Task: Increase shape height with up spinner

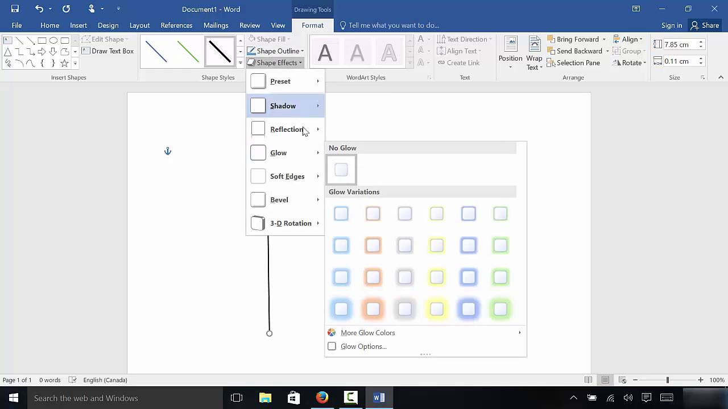Action: 701,41
